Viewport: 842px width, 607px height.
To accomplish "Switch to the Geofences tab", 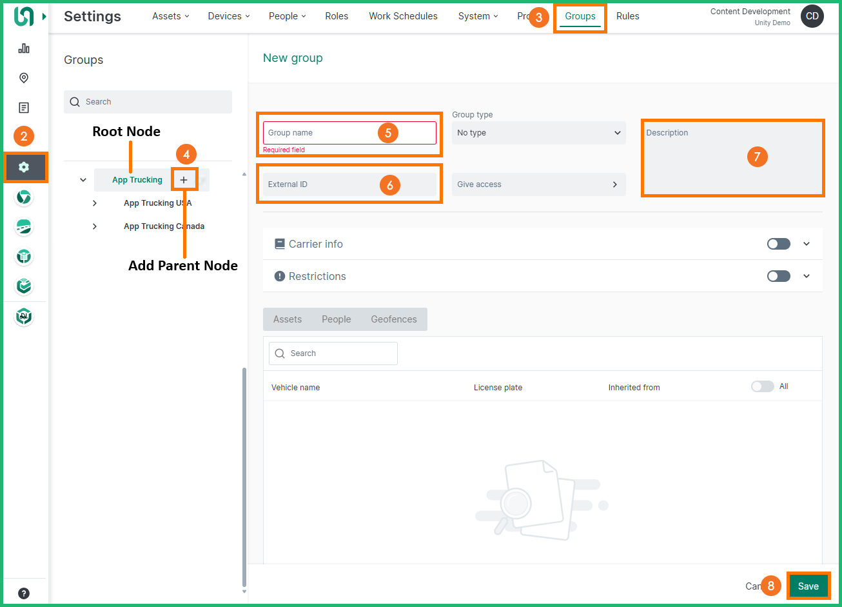I will tap(393, 319).
